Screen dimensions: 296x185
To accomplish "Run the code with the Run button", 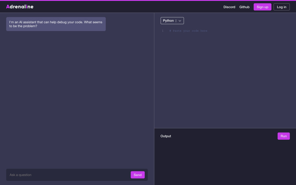I will 284,136.
